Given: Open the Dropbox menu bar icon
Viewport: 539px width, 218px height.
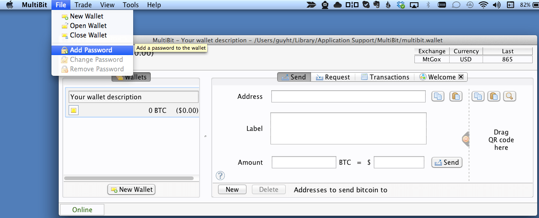Looking at the screenshot, I should (x=401, y=5).
